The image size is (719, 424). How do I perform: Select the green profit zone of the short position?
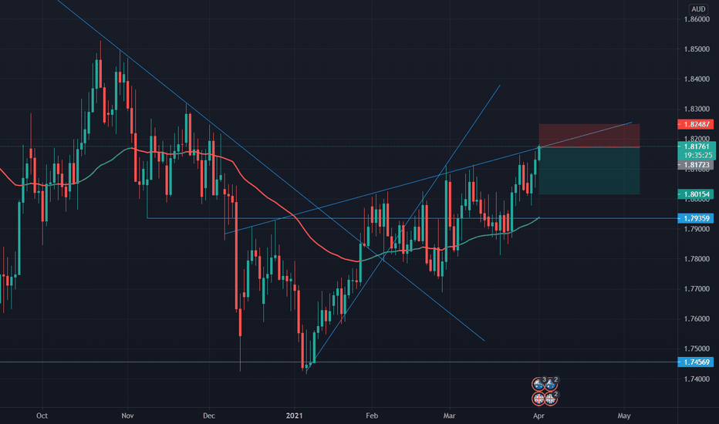[x=589, y=170]
